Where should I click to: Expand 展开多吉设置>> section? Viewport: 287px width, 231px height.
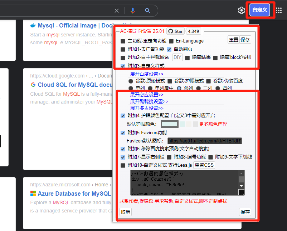[147, 108]
